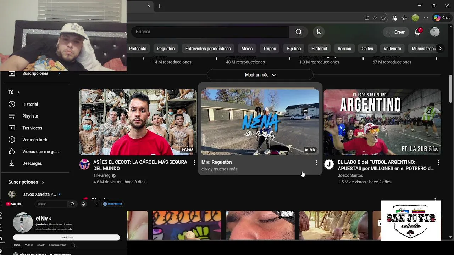The height and width of the screenshot is (255, 454).
Task: Open the Edge browser profile avatar
Action: pyautogui.click(x=415, y=18)
